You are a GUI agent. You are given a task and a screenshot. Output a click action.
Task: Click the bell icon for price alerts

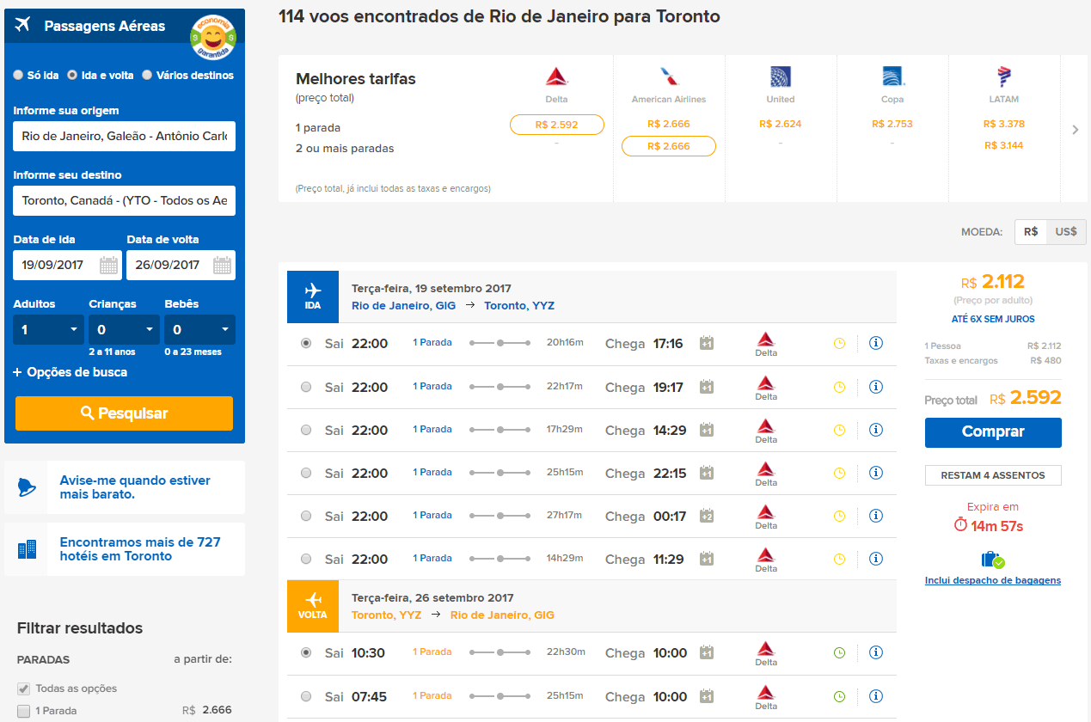coord(27,487)
